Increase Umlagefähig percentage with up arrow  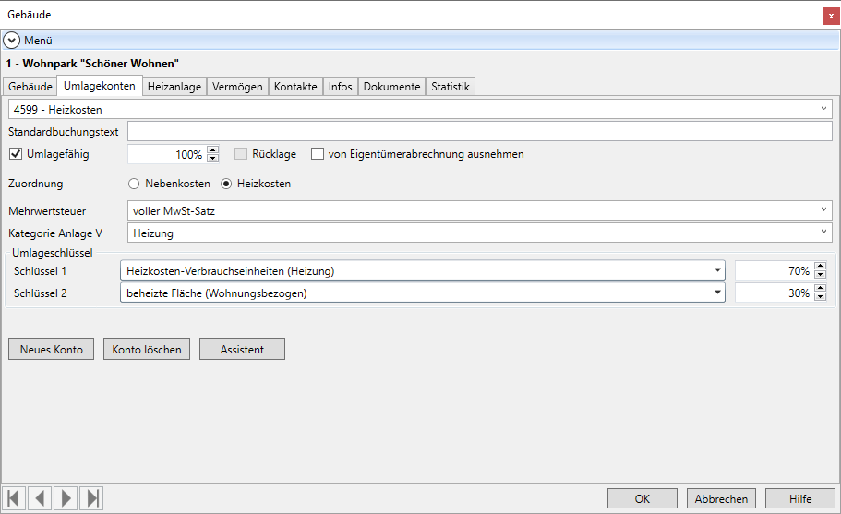(x=213, y=150)
